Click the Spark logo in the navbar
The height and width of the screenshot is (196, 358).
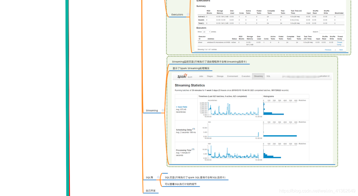coord(182,76)
